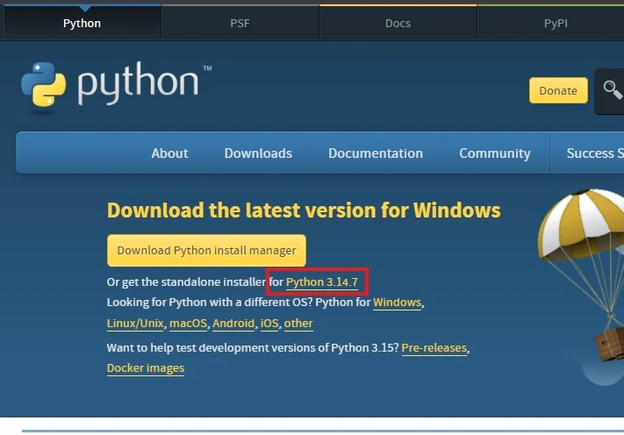Open the Documentation menu
This screenshot has height=435, width=624.
click(x=376, y=153)
